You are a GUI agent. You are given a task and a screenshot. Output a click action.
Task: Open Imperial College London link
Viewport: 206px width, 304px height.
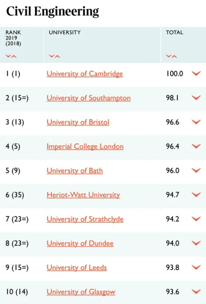(85, 146)
